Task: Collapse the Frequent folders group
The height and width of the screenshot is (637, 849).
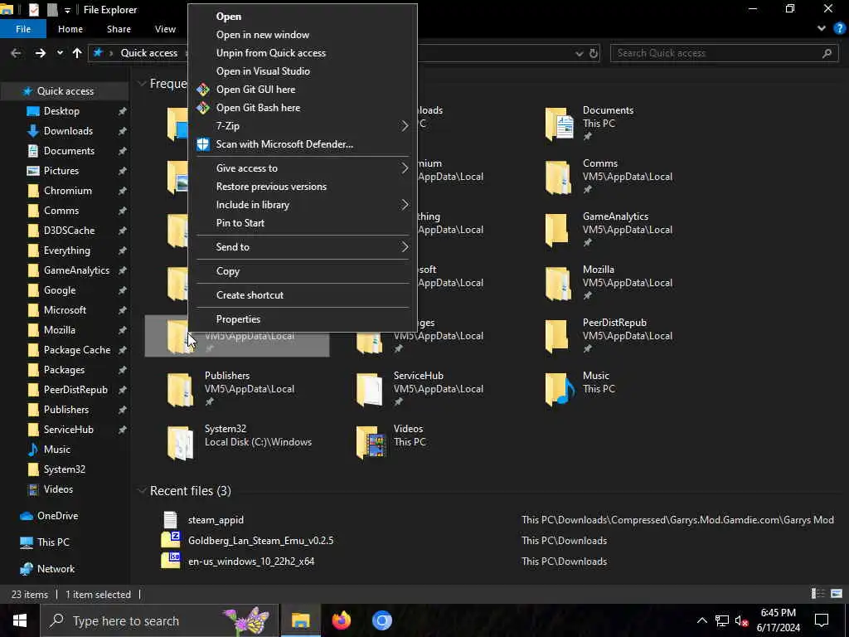Action: 142,84
